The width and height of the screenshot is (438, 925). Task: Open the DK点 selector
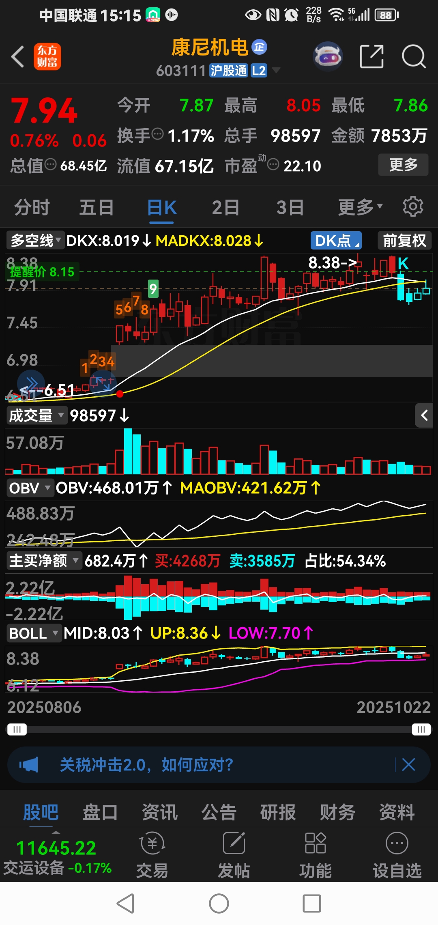pyautogui.click(x=336, y=241)
